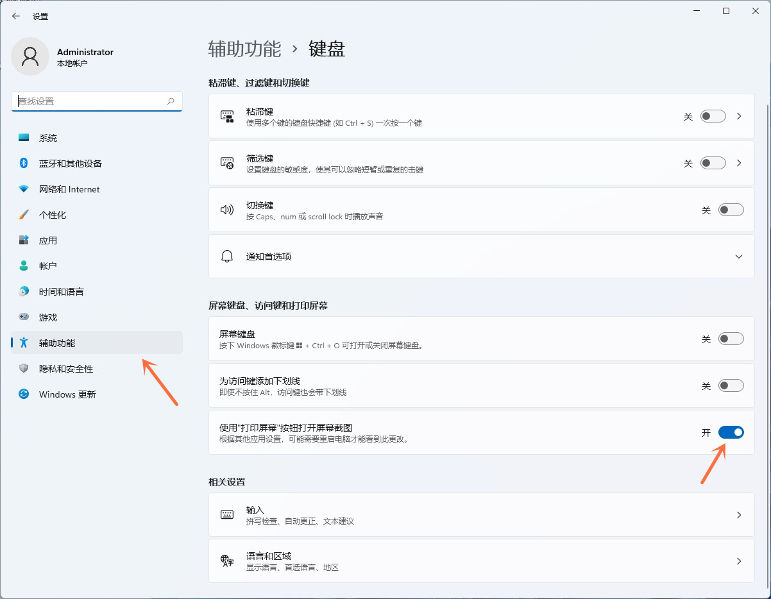Image resolution: width=771 pixels, height=599 pixels.
Task: Expand the 通知首选项 section
Action: tap(739, 256)
